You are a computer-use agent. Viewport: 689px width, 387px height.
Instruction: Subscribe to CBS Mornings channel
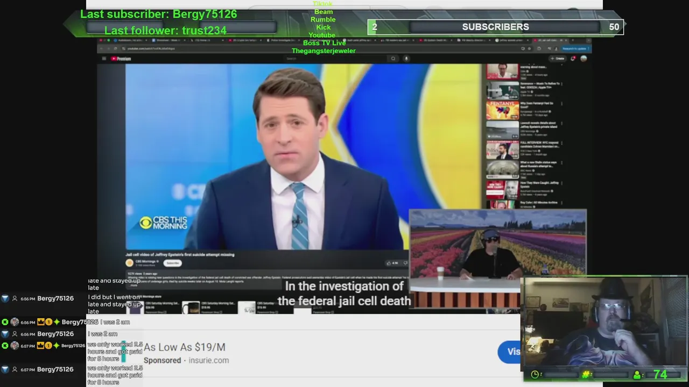coord(173,263)
